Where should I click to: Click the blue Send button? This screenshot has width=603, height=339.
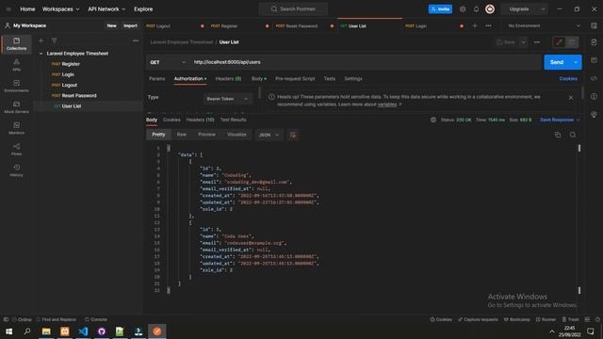point(557,62)
